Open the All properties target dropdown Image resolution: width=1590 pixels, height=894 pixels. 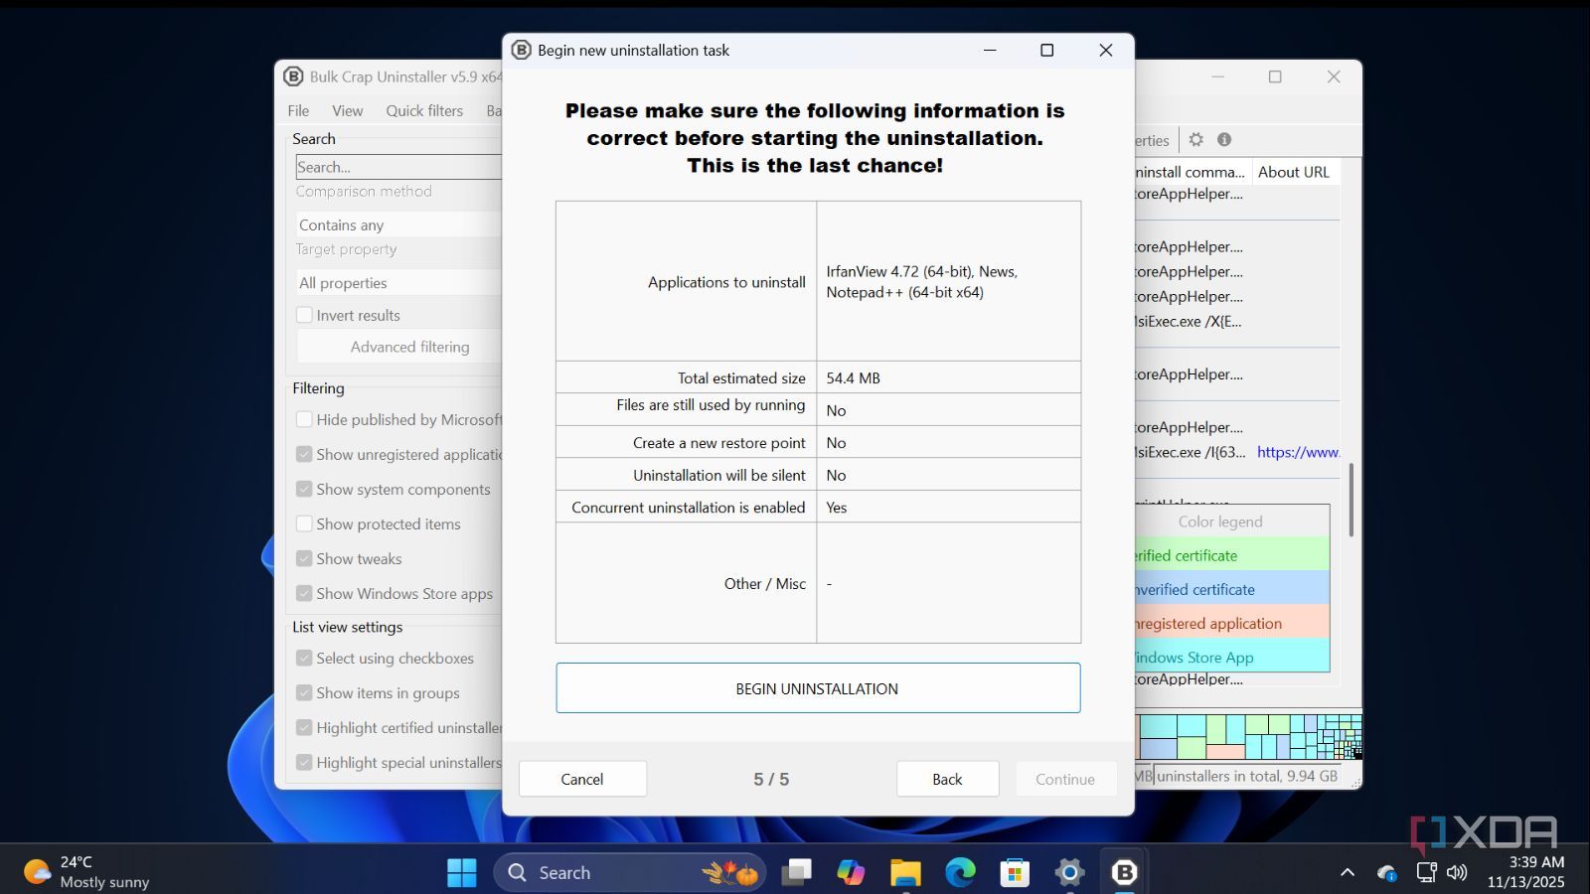click(399, 282)
